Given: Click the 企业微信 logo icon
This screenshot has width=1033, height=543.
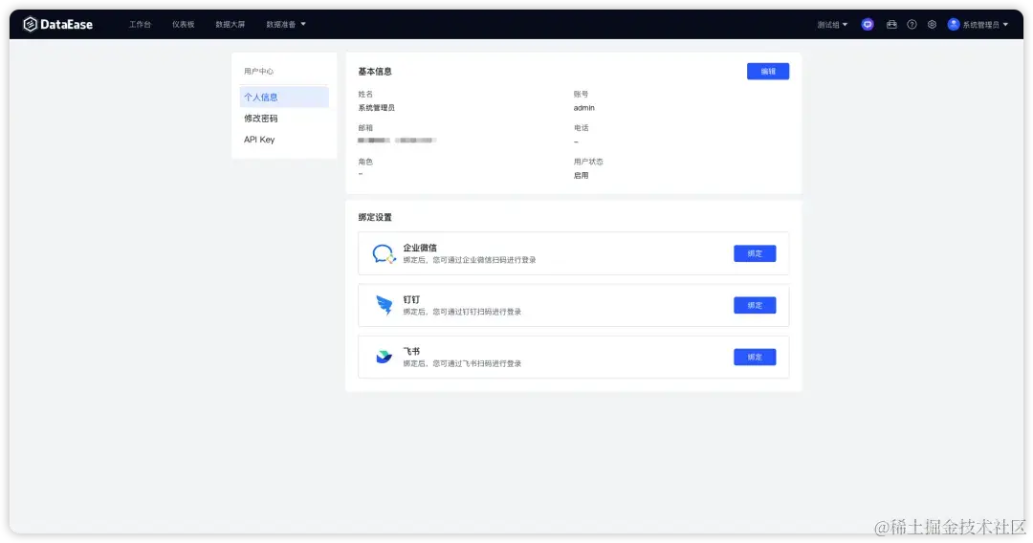Looking at the screenshot, I should (384, 253).
